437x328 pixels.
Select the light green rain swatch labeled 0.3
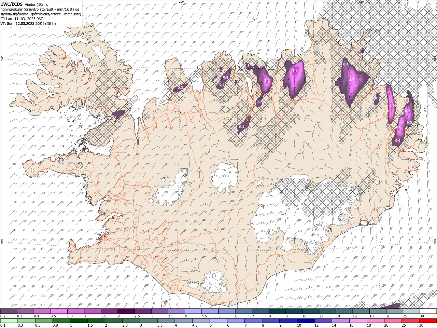coord(26,321)
